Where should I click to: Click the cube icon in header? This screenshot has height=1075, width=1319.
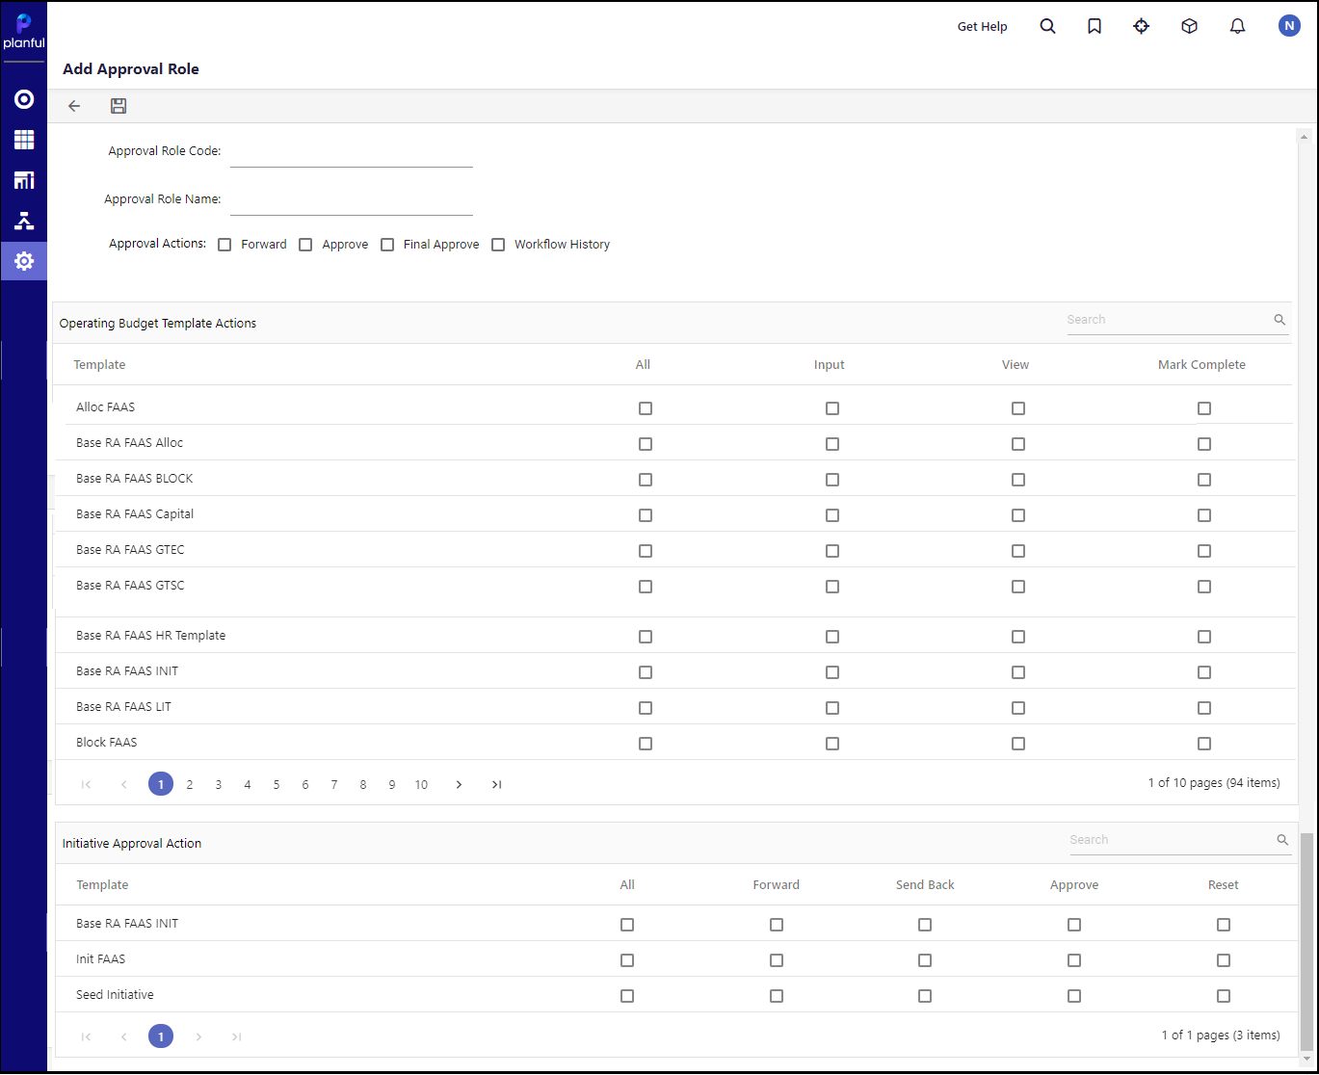click(1189, 26)
